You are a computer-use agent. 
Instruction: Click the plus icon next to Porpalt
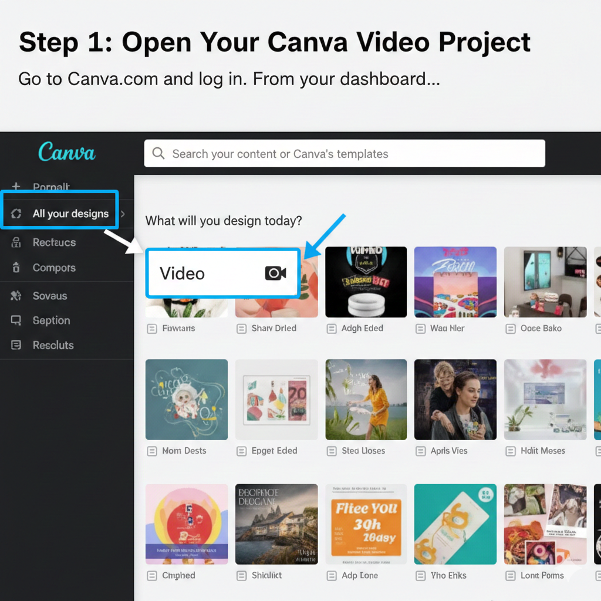[x=16, y=187]
